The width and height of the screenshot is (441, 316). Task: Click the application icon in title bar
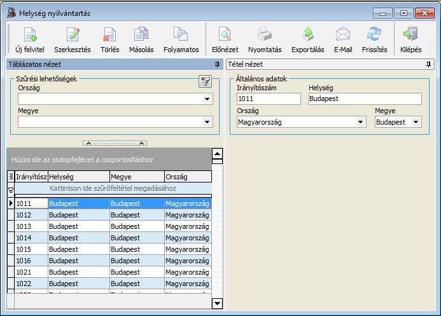(x=11, y=13)
